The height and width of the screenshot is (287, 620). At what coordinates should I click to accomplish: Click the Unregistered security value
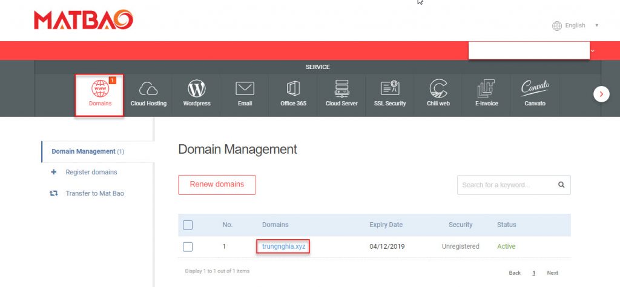(460, 246)
